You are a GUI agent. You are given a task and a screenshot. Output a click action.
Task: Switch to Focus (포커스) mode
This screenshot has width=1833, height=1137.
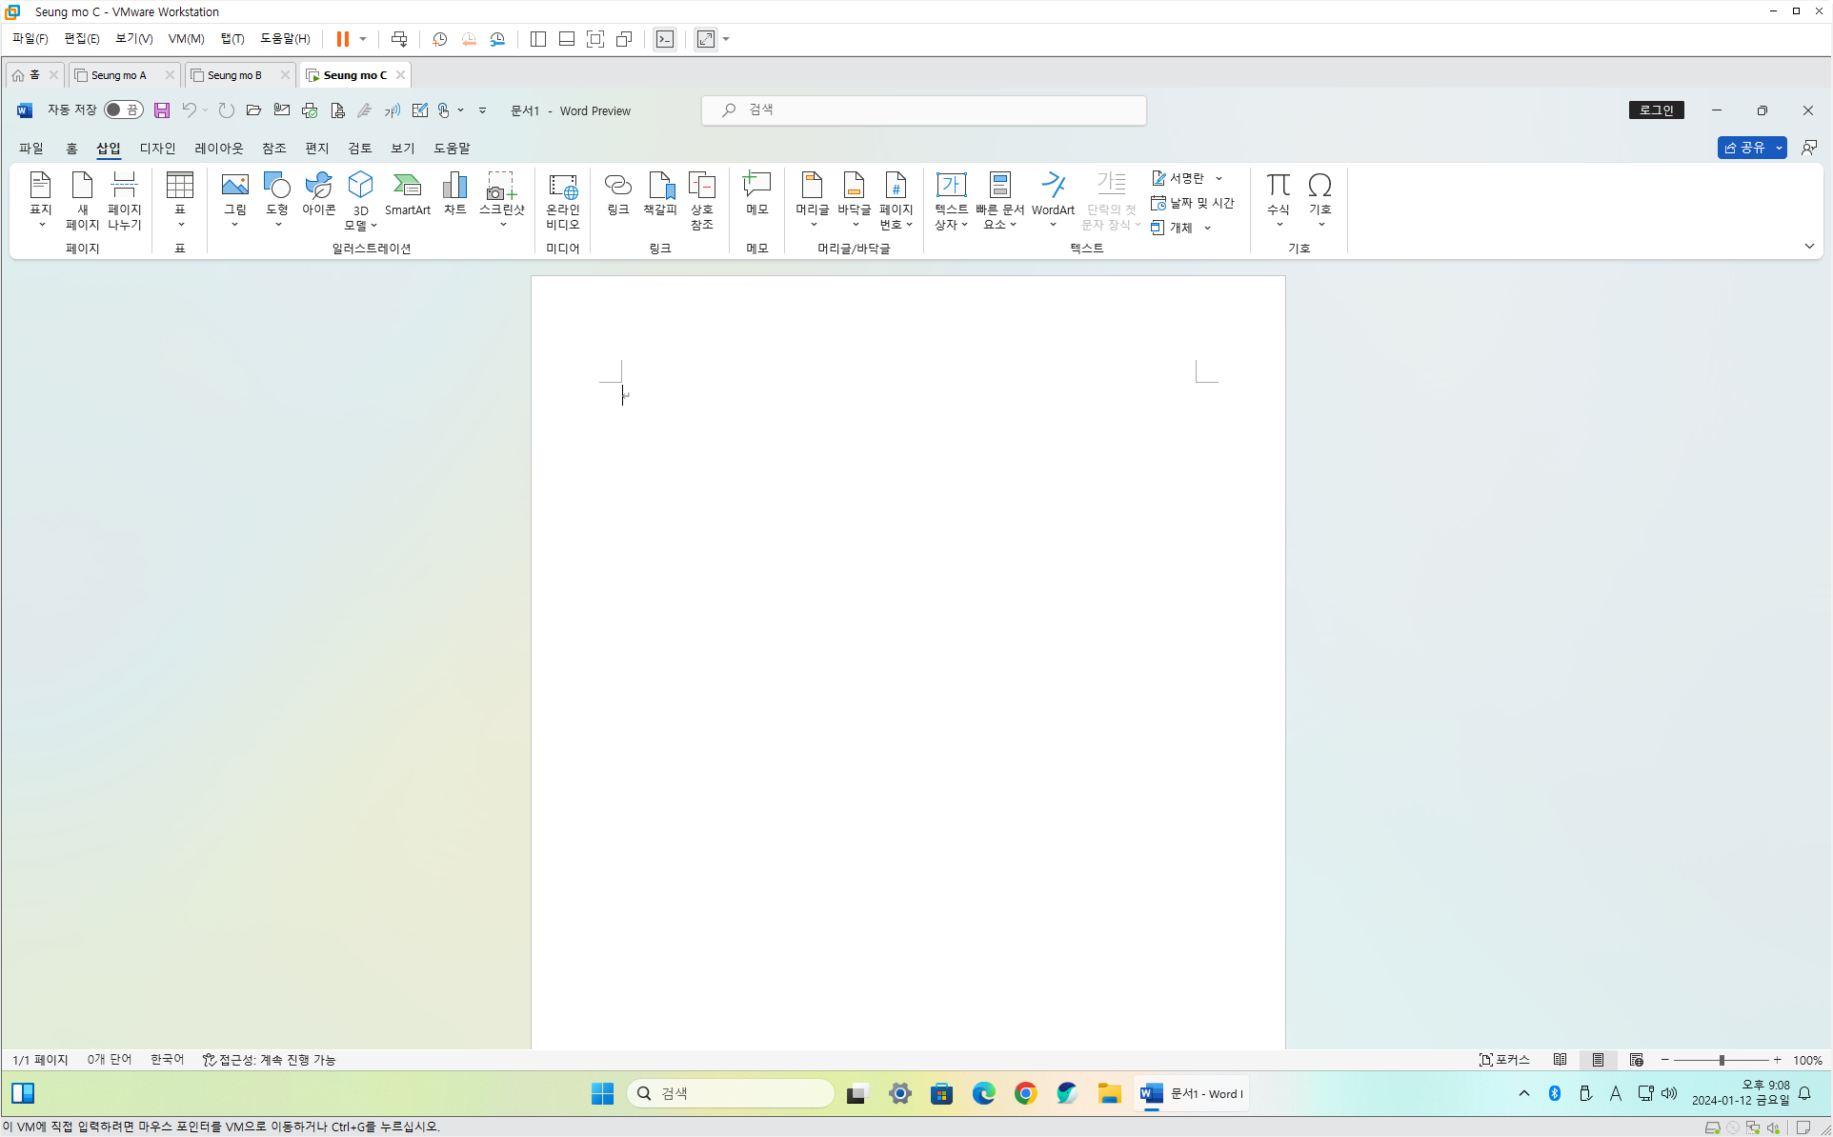pos(1504,1060)
